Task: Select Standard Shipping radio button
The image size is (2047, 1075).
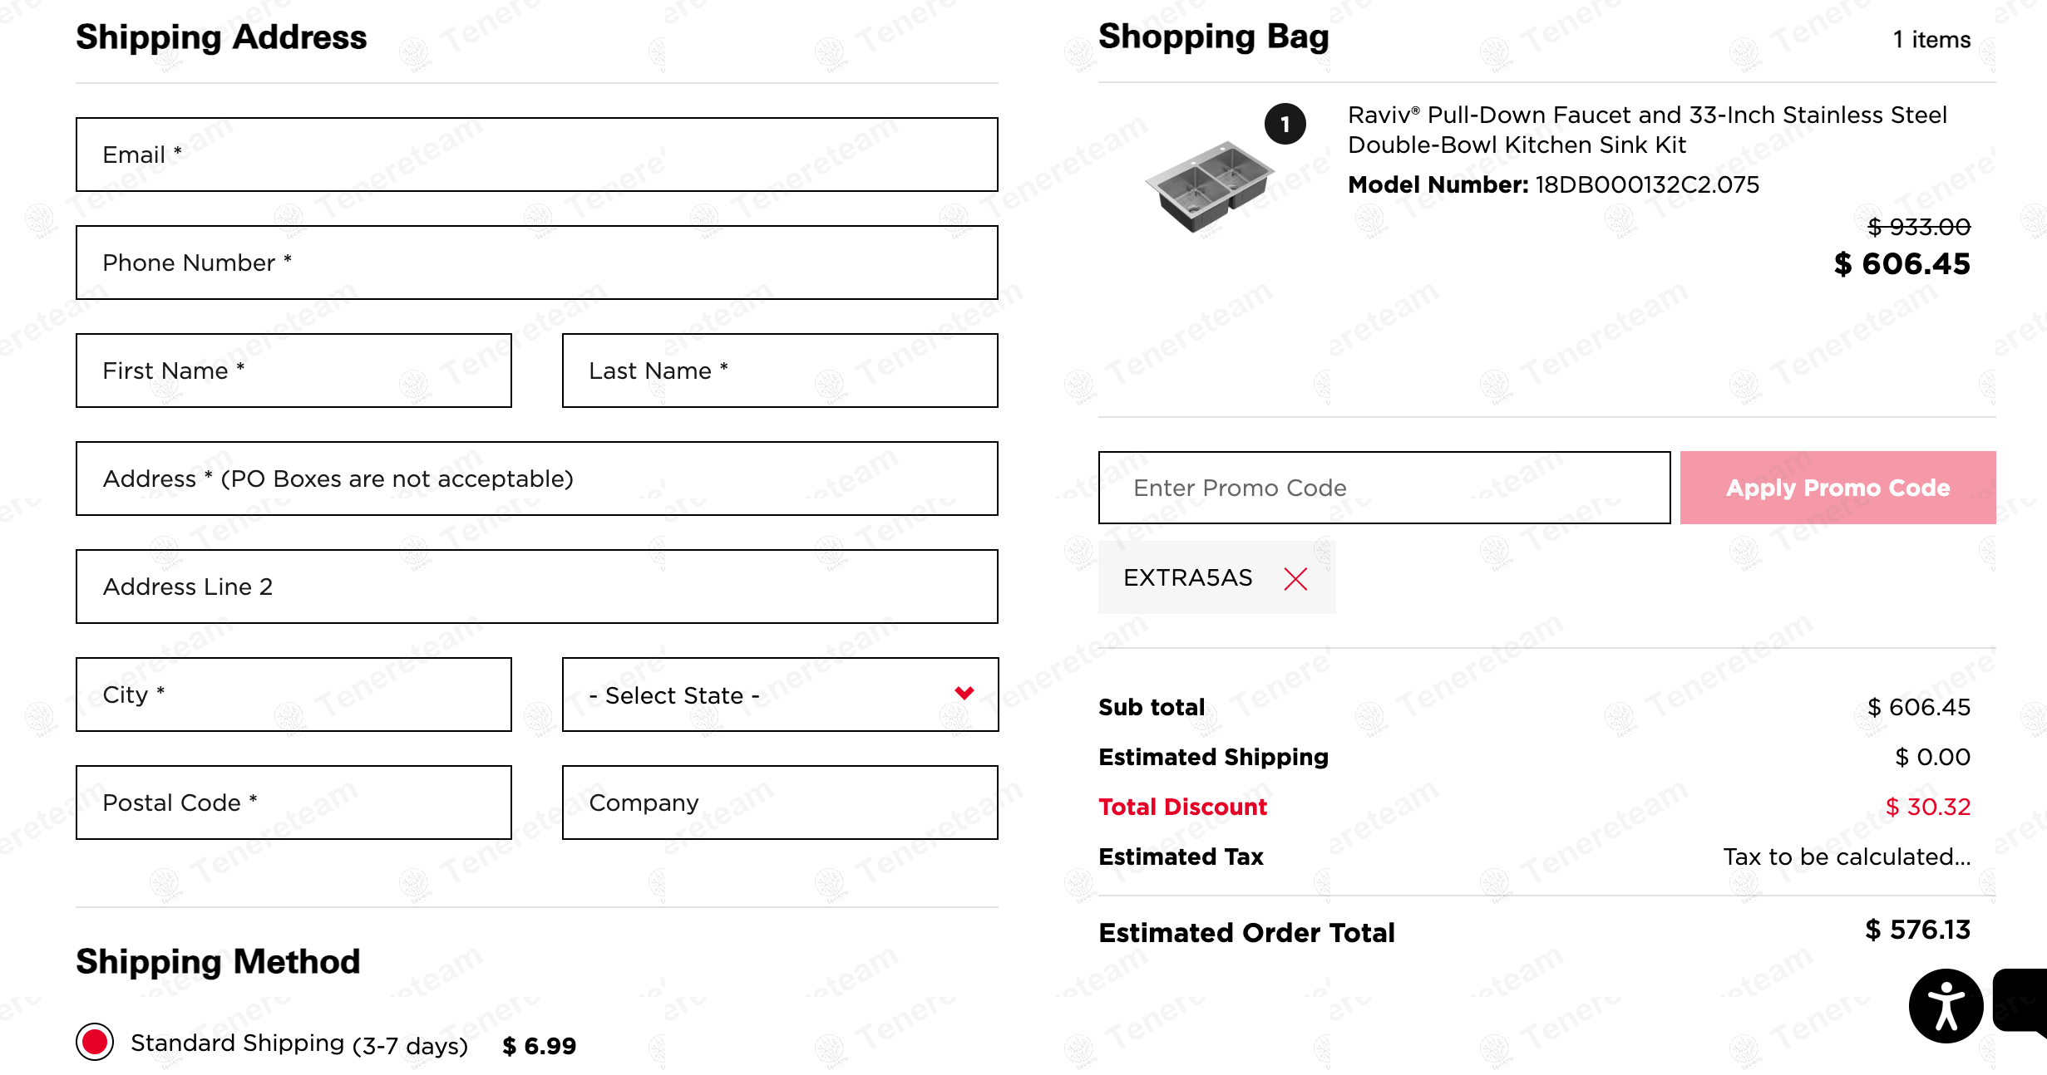Action: click(95, 1042)
